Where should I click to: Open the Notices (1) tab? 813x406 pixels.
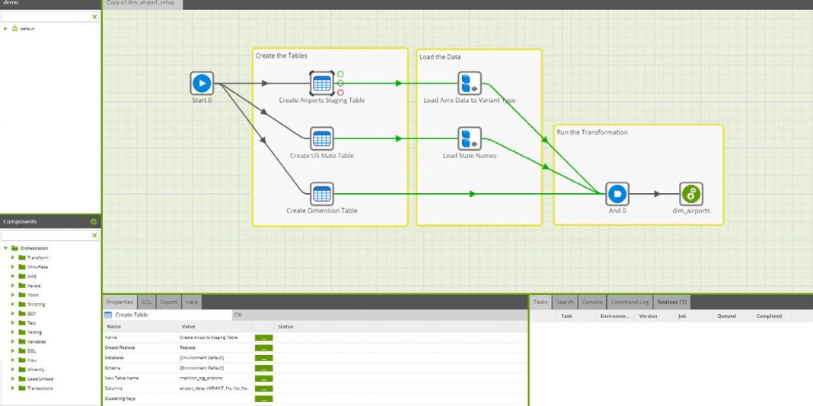[671, 302]
